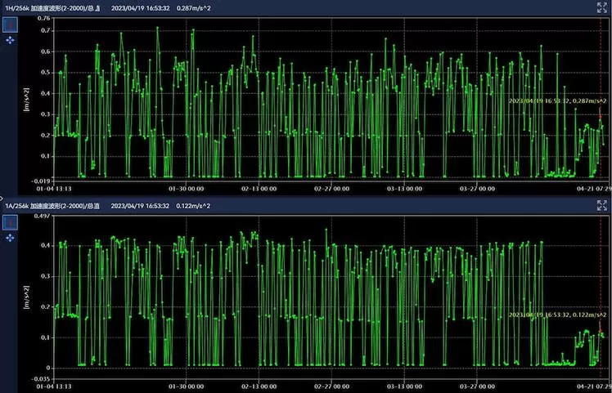The height and width of the screenshot is (393, 612).
Task: Click the top chart's pan/move arrows icon
Action: (x=11, y=39)
